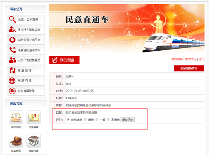Open the 法律法规 scales icon

(16, 117)
